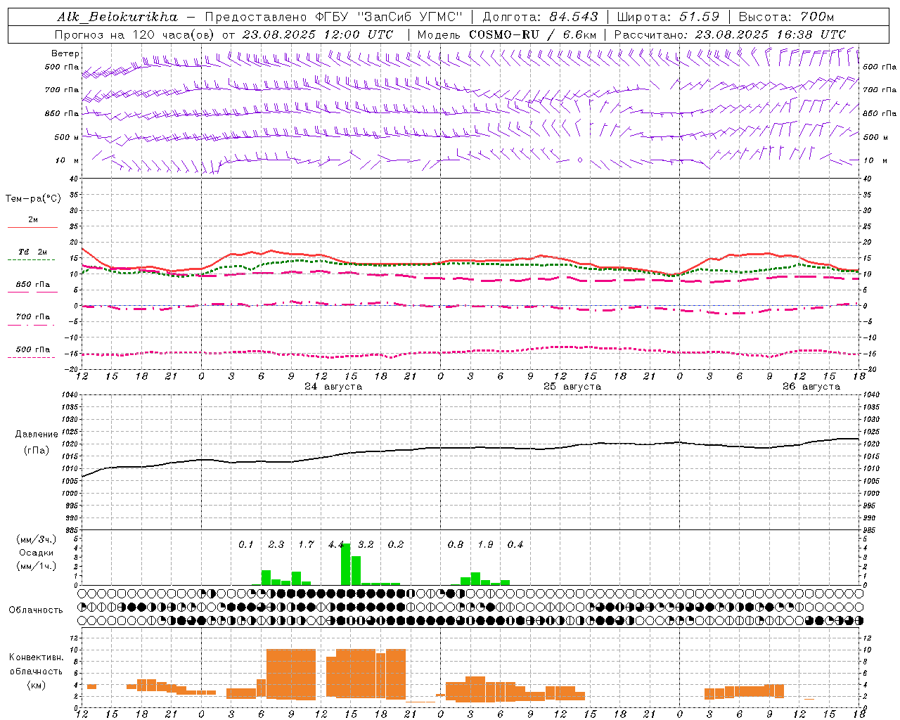Click the station name Alk_Belokurikha in the title
Viewport: 900px width, 720px height.
(x=117, y=17)
